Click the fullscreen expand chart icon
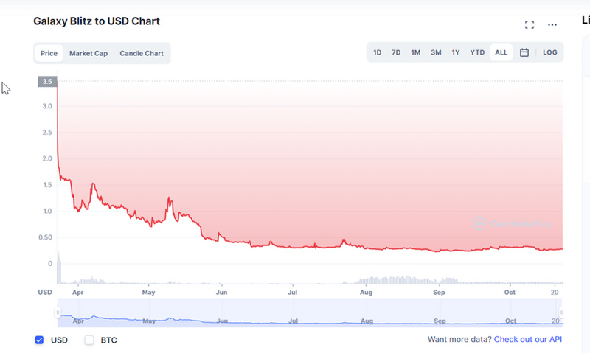 pos(529,24)
